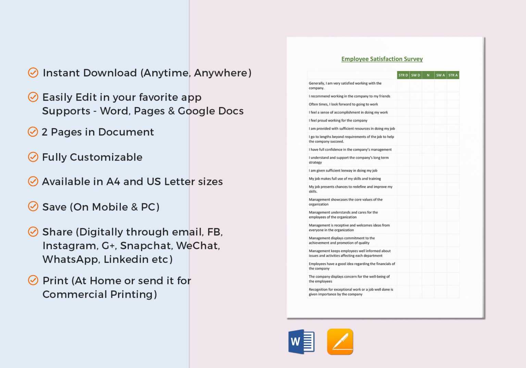Viewport: 526px width, 368px height.
Task: Click checkmark icon beside the Print feature
Action: [x=33, y=280]
